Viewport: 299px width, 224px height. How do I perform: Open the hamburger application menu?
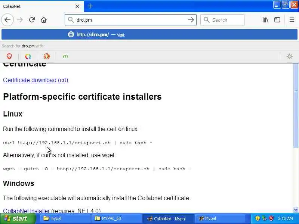click(292, 20)
